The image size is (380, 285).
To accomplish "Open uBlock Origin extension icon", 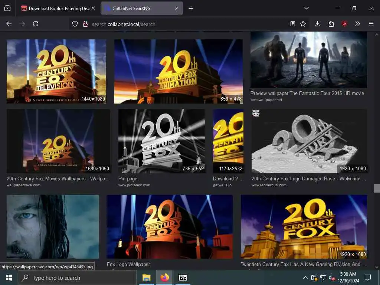I will [344, 24].
